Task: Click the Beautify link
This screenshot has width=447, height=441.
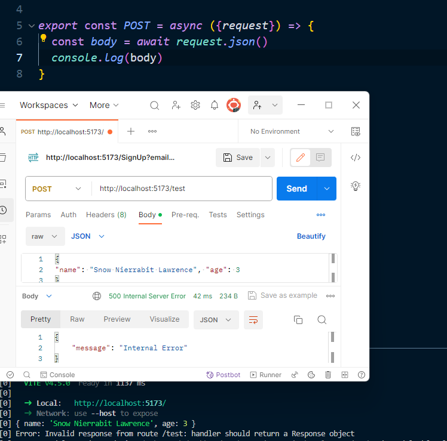Action: point(311,236)
